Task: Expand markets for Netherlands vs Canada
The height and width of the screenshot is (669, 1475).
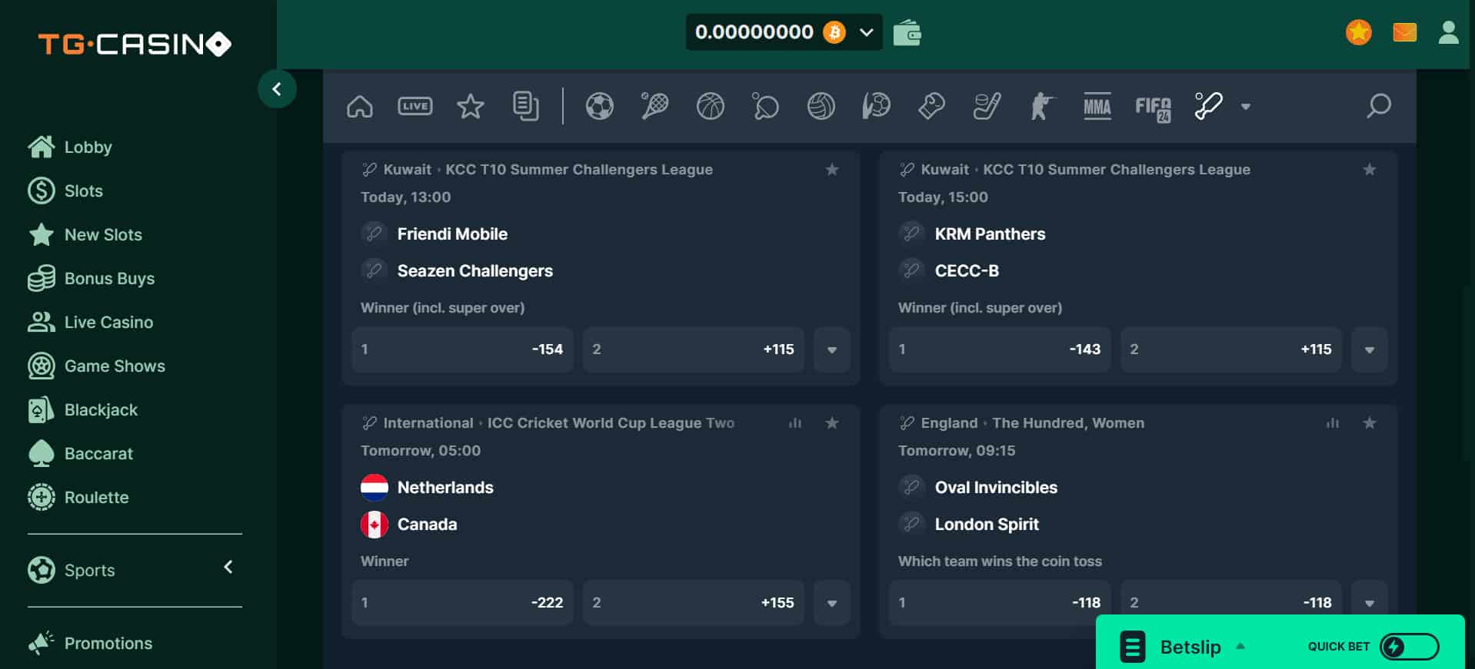Action: (832, 603)
